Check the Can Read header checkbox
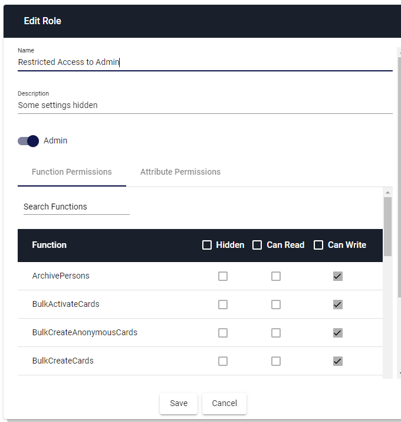The image size is (401, 422). click(x=257, y=245)
